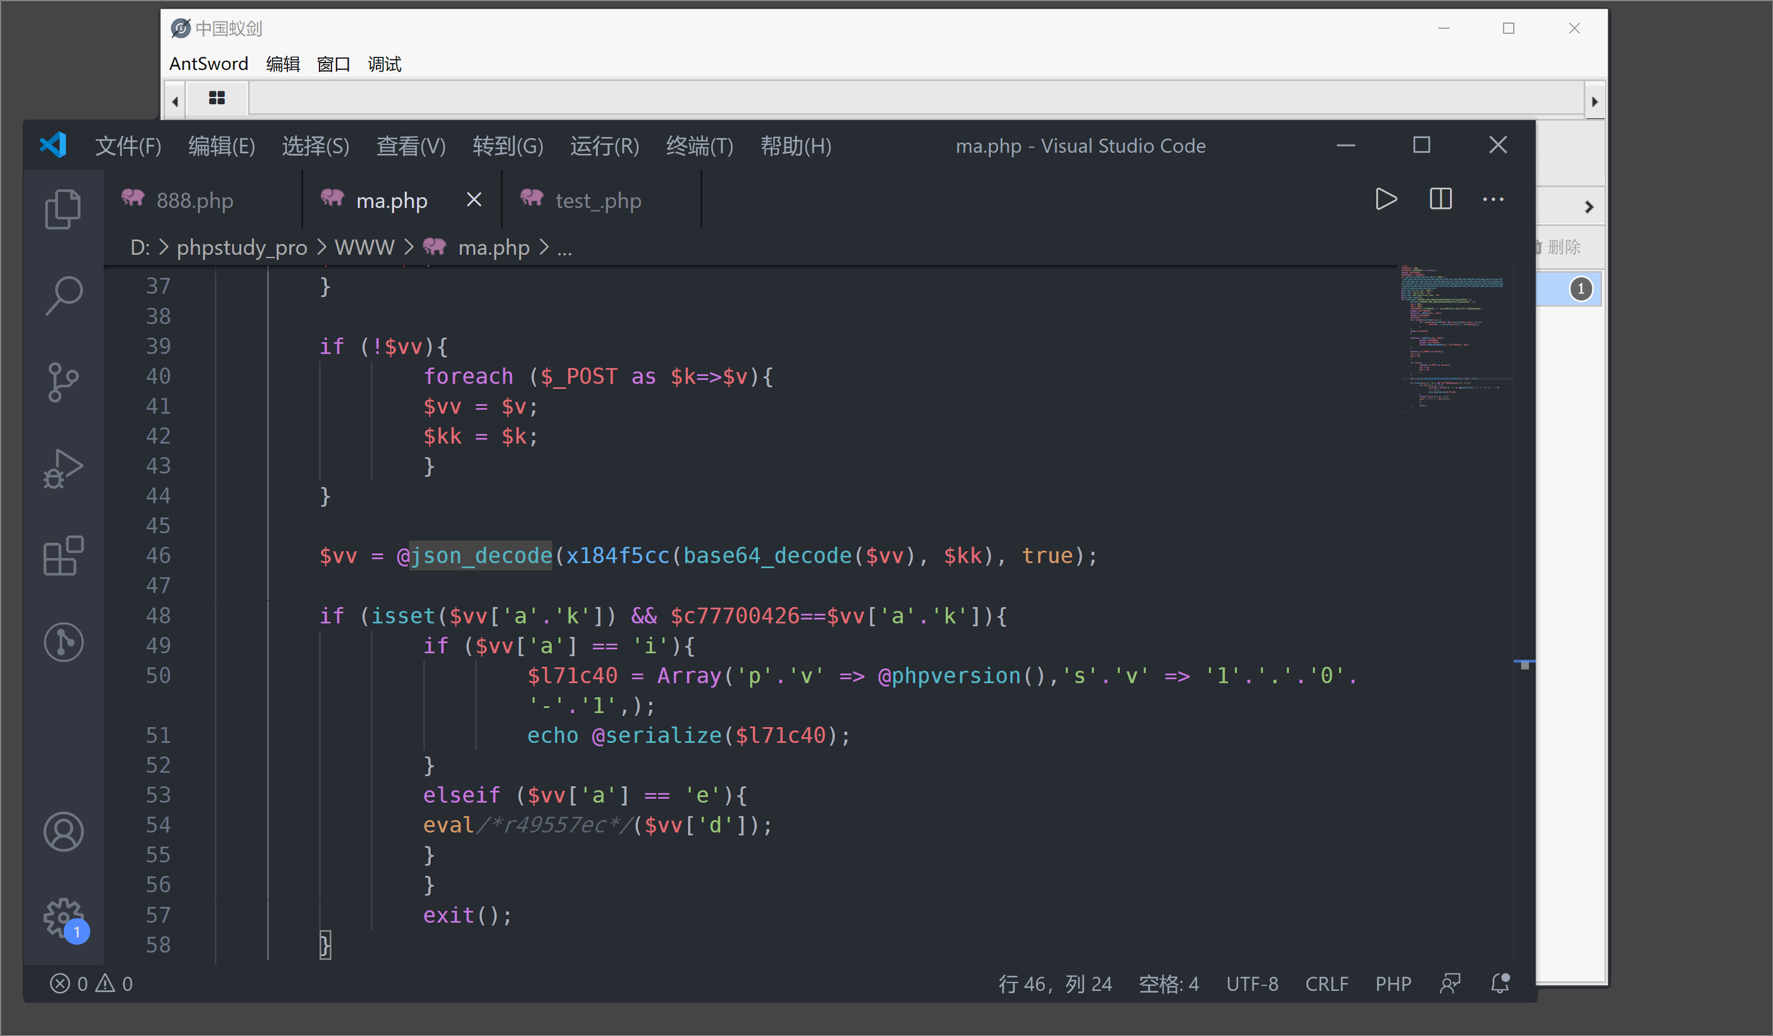Change file encoding UTF-8
This screenshot has height=1036, width=1773.
click(1252, 983)
